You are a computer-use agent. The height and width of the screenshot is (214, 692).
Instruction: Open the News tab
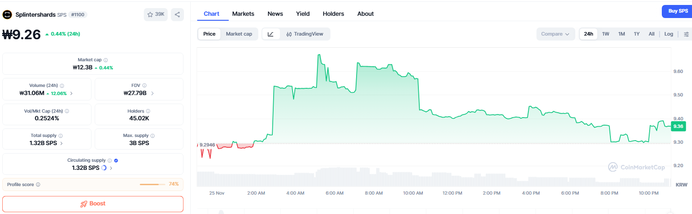pyautogui.click(x=275, y=14)
